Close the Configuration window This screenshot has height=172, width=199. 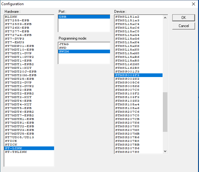194,4
